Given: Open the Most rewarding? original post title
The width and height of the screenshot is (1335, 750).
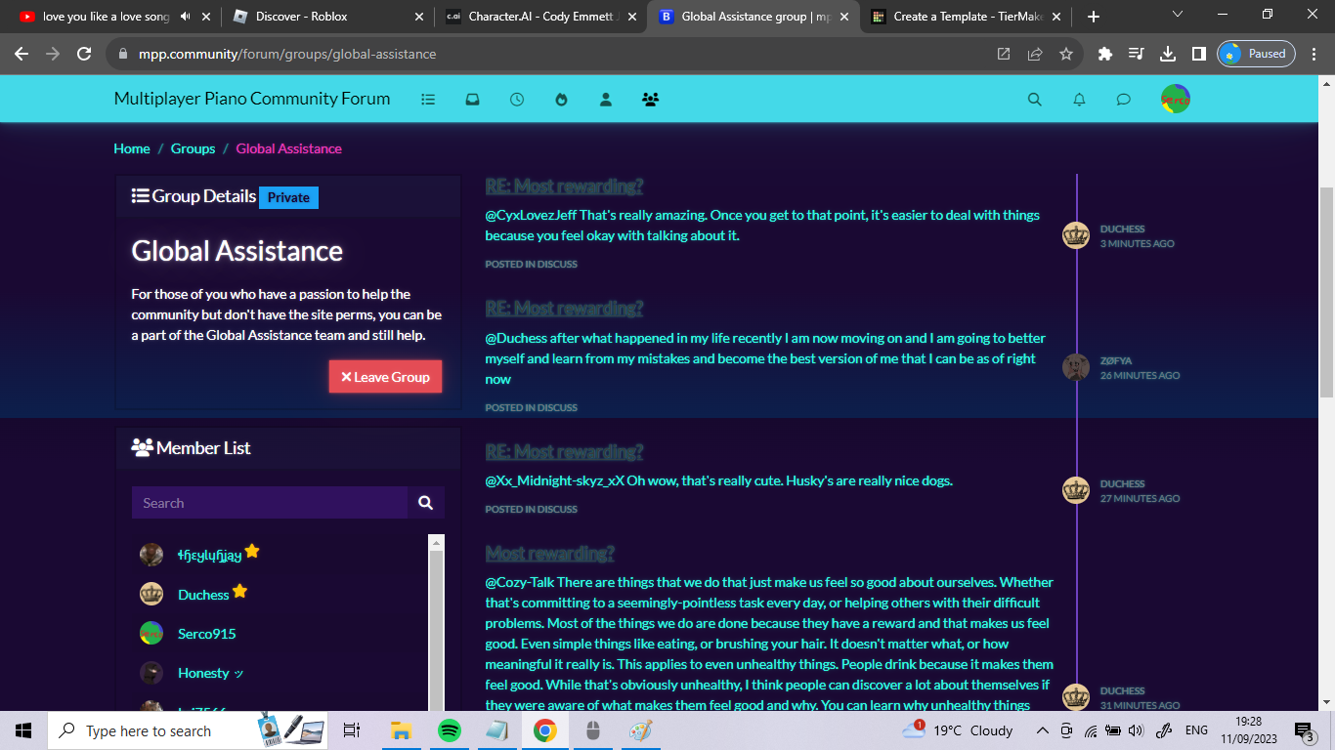Looking at the screenshot, I should click(x=550, y=554).
